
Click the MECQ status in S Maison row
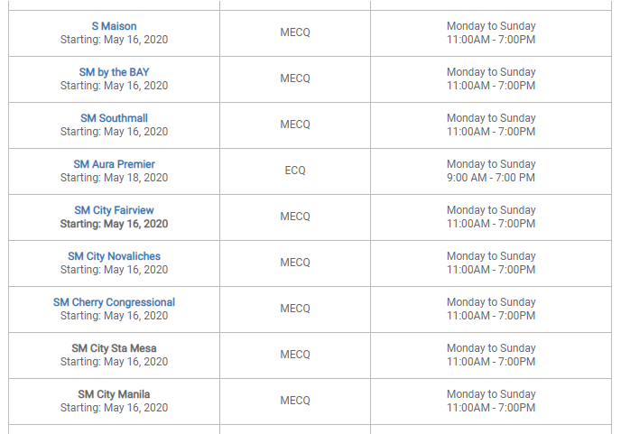click(295, 32)
